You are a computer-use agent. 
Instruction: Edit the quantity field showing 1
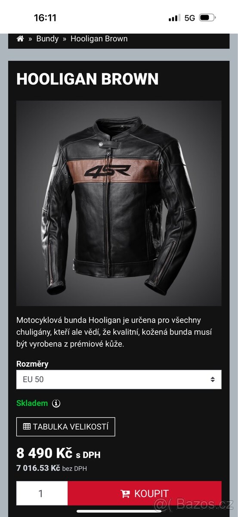pos(42,494)
